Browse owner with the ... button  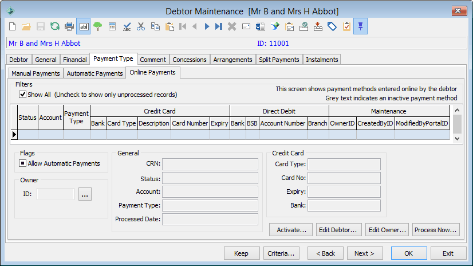85,194
